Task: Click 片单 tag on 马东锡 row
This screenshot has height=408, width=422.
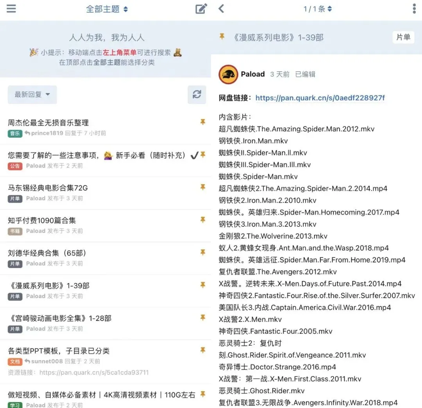Action: [x=15, y=199]
